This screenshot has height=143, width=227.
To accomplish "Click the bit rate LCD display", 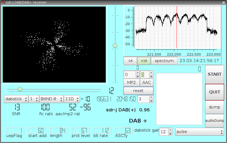I will (x=102, y=130).
